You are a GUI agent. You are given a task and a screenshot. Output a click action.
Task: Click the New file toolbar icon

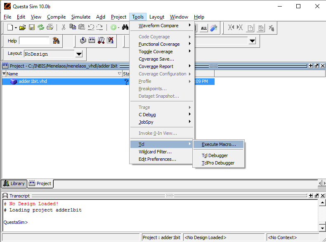point(10,27)
